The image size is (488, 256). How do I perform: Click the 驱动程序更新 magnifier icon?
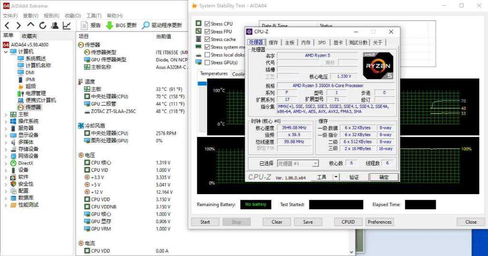click(x=146, y=25)
